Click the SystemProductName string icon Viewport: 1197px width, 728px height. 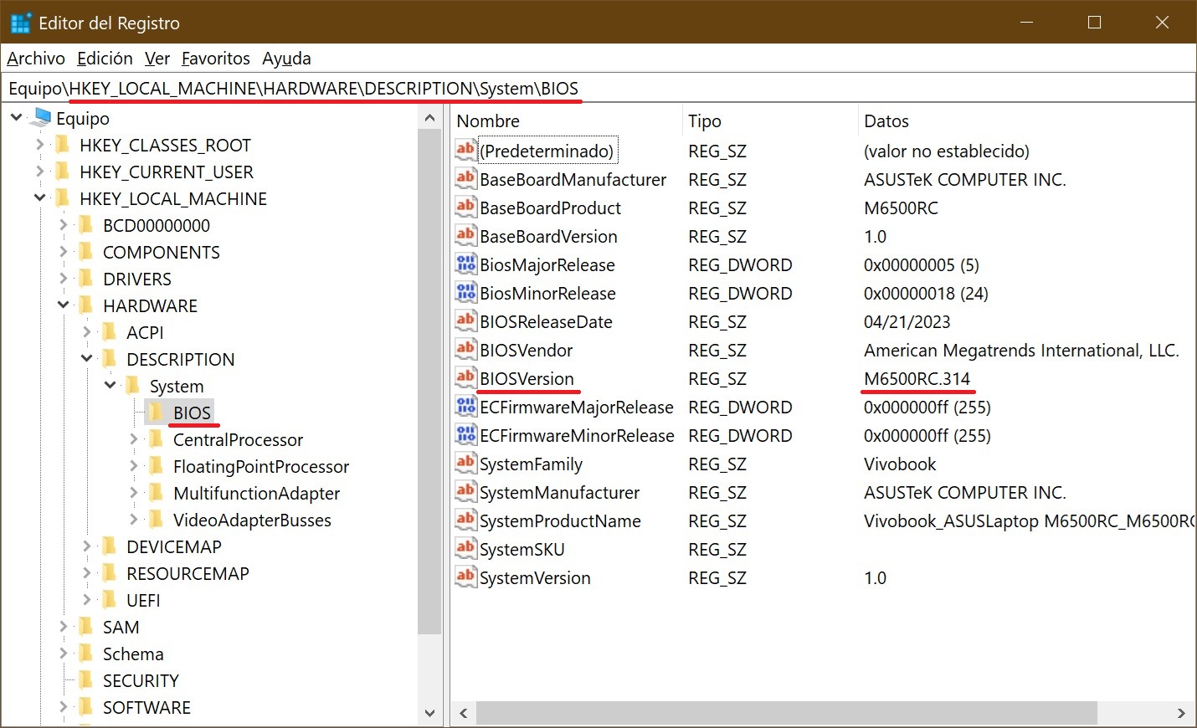(465, 520)
